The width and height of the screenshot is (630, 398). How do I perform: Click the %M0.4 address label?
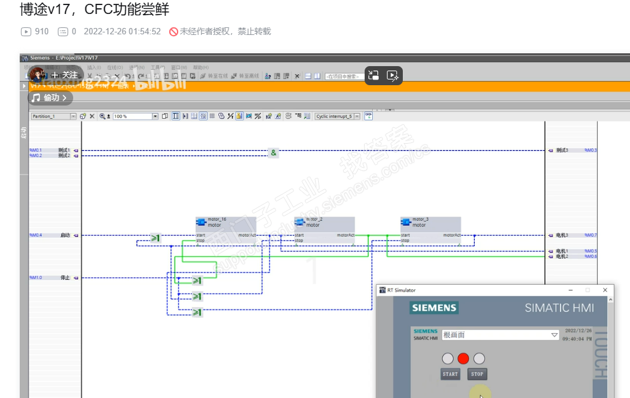36,235
